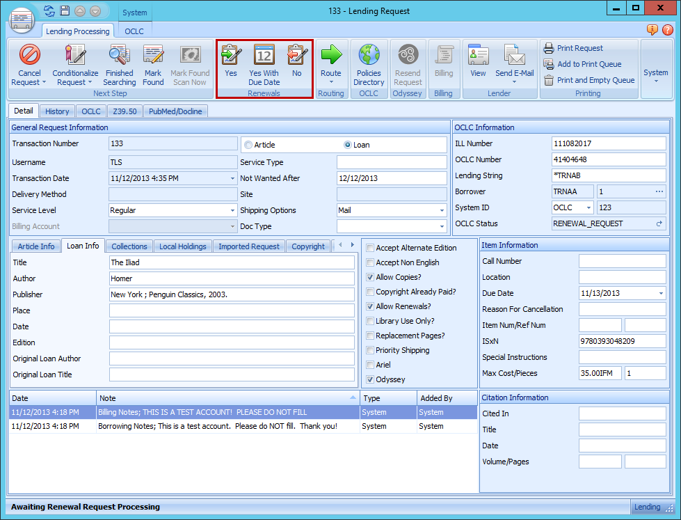The height and width of the screenshot is (520, 681).
Task: Switch to the History tab
Action: 57,111
